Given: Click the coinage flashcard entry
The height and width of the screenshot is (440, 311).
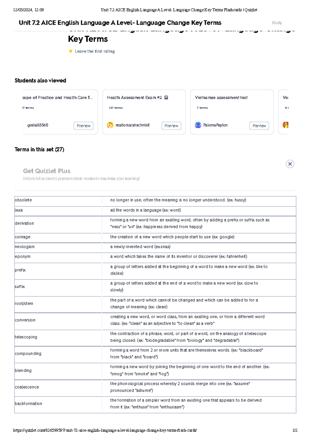Looking at the screenshot, I should (x=155, y=237).
